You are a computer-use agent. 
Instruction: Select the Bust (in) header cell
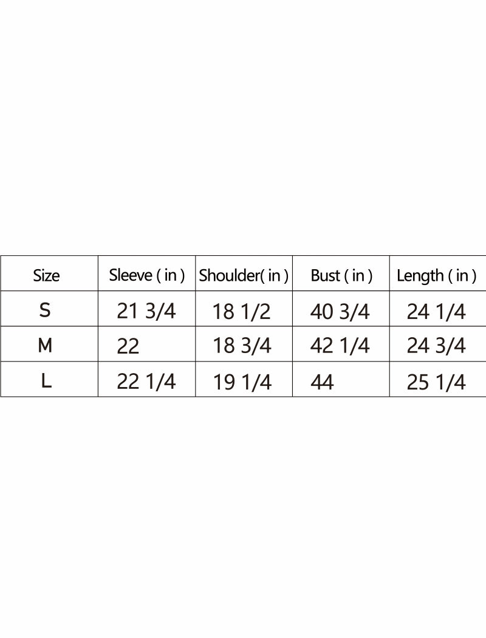341,276
